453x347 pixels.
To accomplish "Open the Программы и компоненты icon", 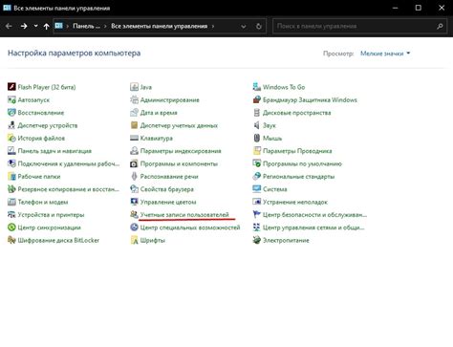I will click(134, 163).
